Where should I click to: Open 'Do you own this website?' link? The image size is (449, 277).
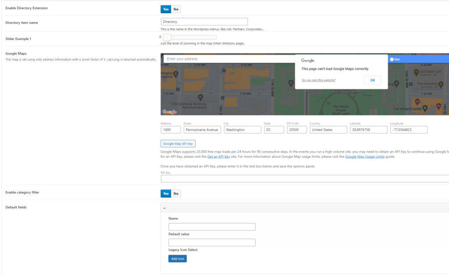click(319, 80)
